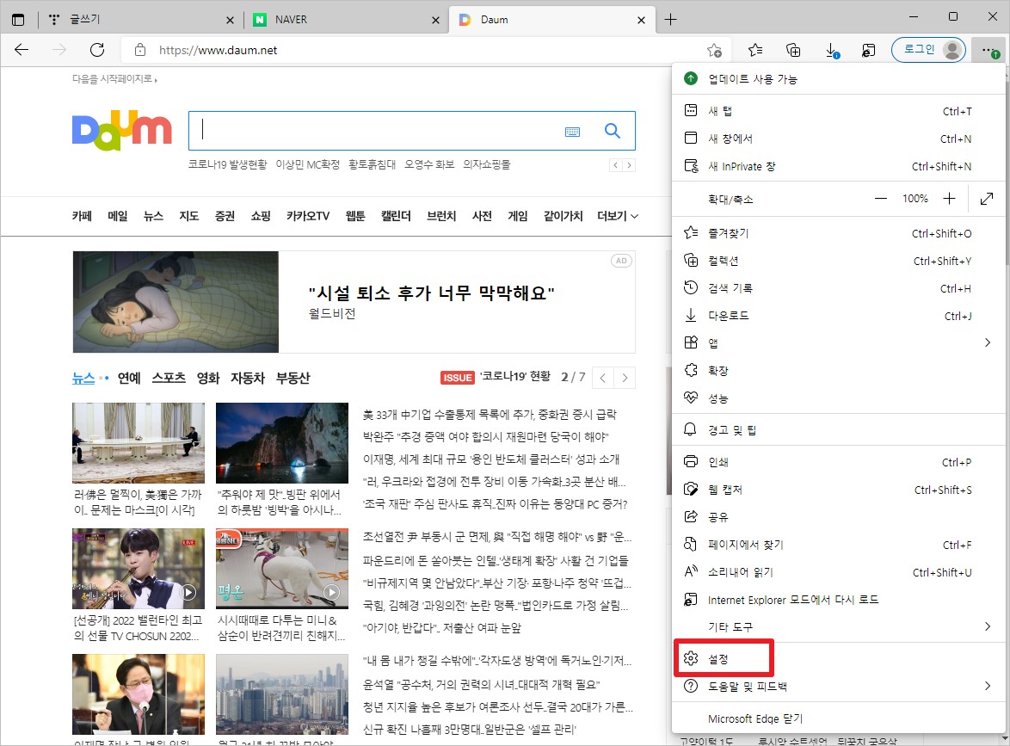Open 검색 기록 menu item
The width and height of the screenshot is (1010, 746).
pos(838,288)
